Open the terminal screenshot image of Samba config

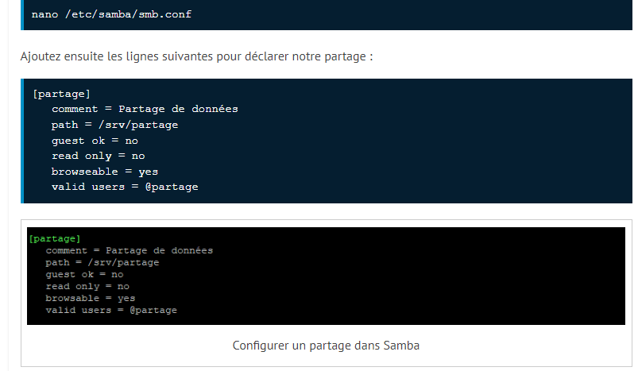pos(326,276)
